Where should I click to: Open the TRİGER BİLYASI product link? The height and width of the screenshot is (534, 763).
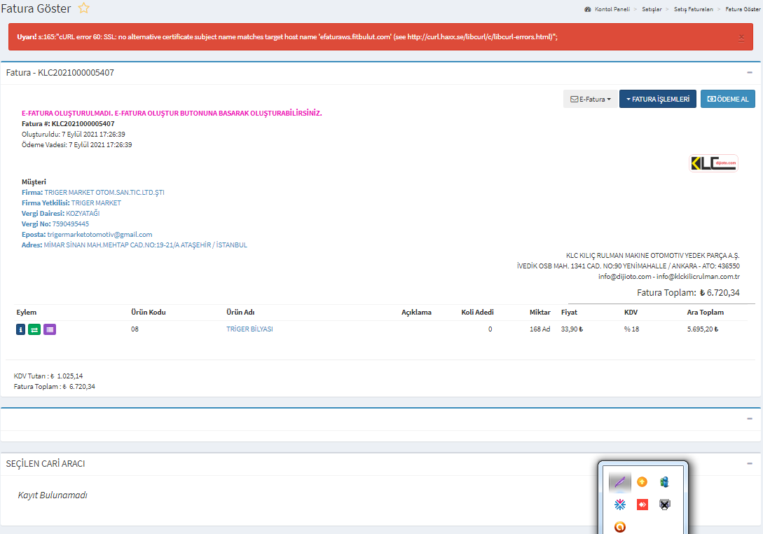pyautogui.click(x=249, y=329)
